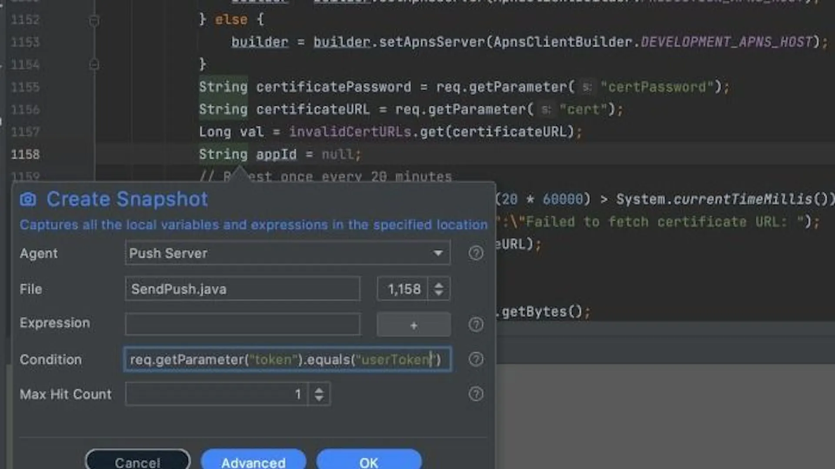The width and height of the screenshot is (835, 469).
Task: Decrease Max Hit Count with down arrow
Action: 319,399
